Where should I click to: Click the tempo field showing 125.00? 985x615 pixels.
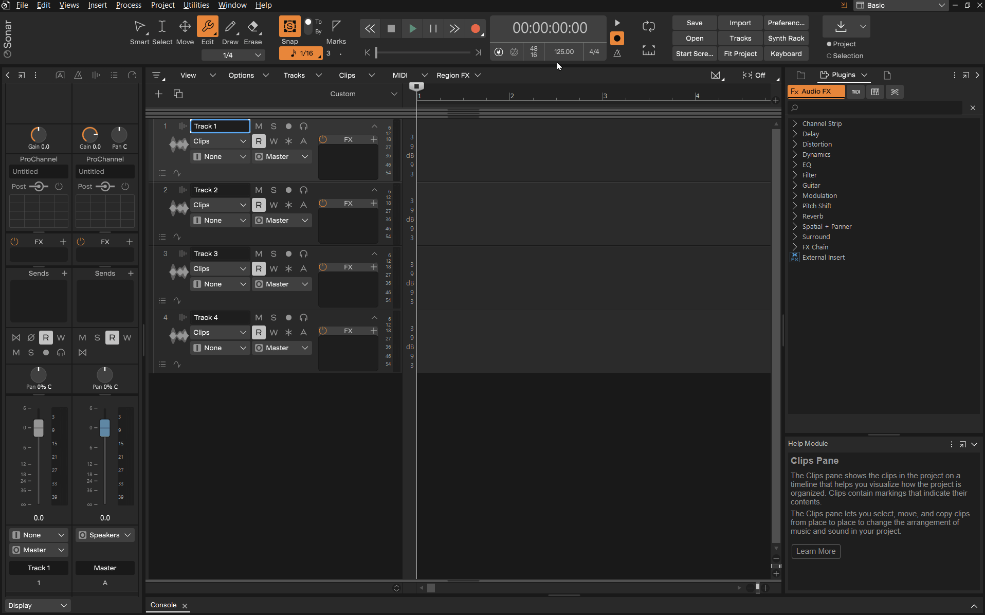pyautogui.click(x=563, y=51)
